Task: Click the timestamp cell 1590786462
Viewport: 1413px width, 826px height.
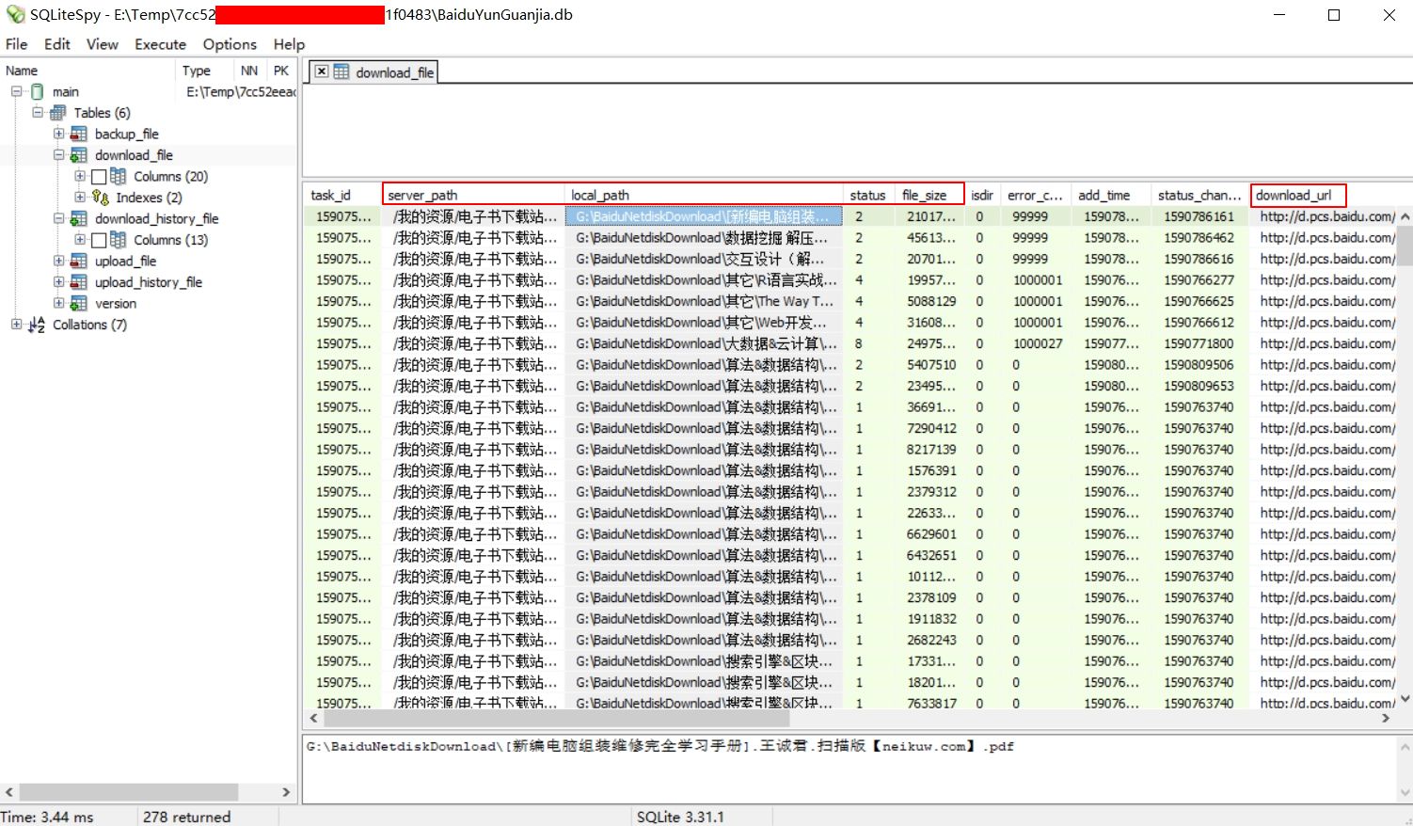Action: coord(1199,237)
